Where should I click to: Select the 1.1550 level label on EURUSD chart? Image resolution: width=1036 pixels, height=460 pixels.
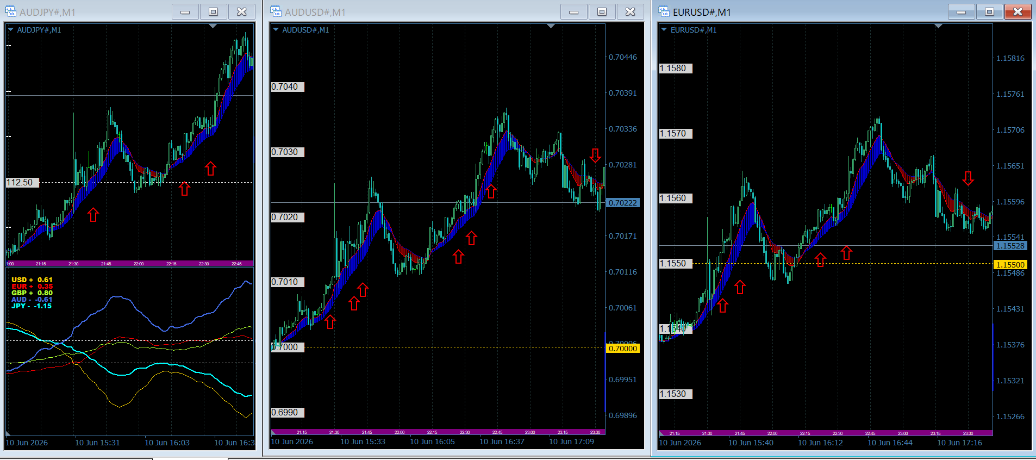676,264
